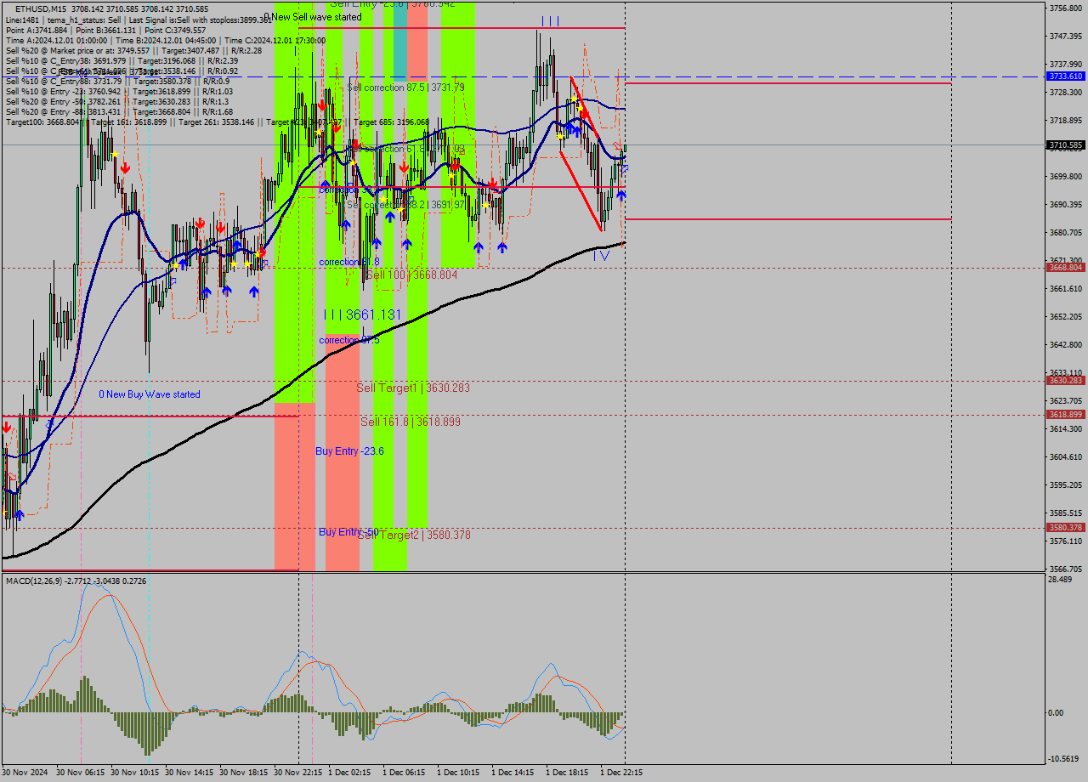Select the red 3630.283 price tag on axis
The height and width of the screenshot is (782, 1088).
point(1065,381)
